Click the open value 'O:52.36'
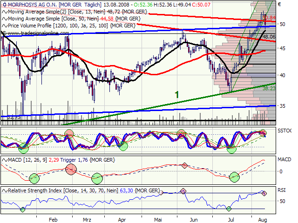The width and height of the screenshot is (298, 223). point(143,5)
